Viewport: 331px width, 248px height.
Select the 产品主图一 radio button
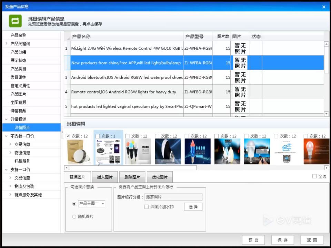pyautogui.click(x=74, y=204)
